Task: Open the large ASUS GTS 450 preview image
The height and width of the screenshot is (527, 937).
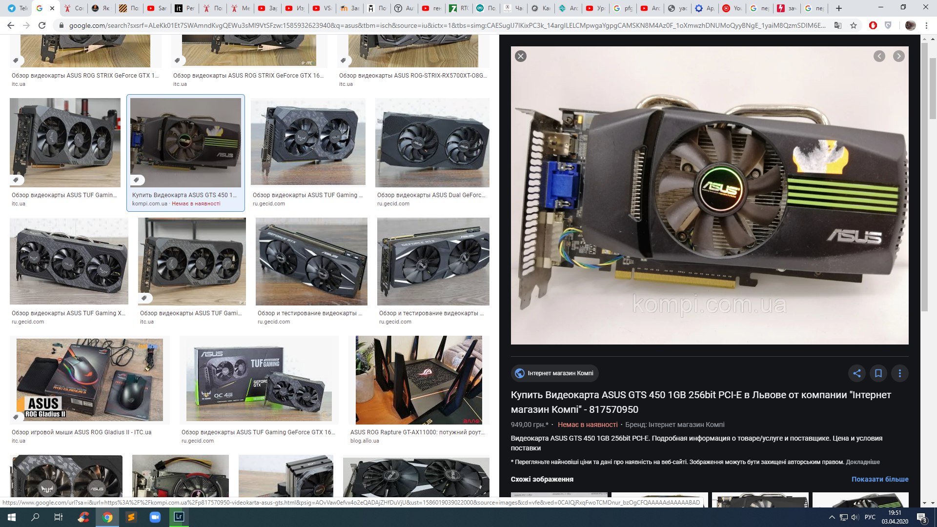Action: pos(710,195)
